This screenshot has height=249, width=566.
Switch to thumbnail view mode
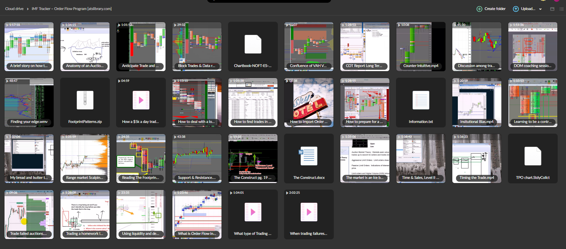(552, 9)
